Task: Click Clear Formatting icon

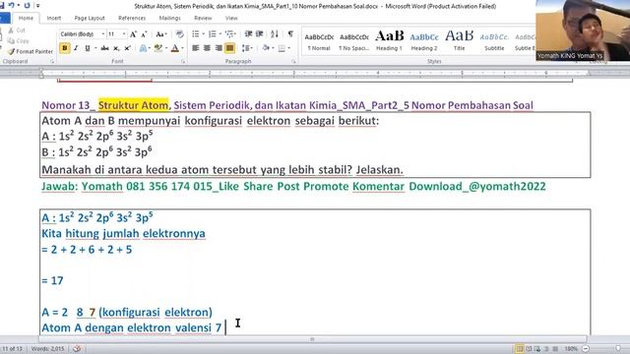Action: tap(179, 34)
